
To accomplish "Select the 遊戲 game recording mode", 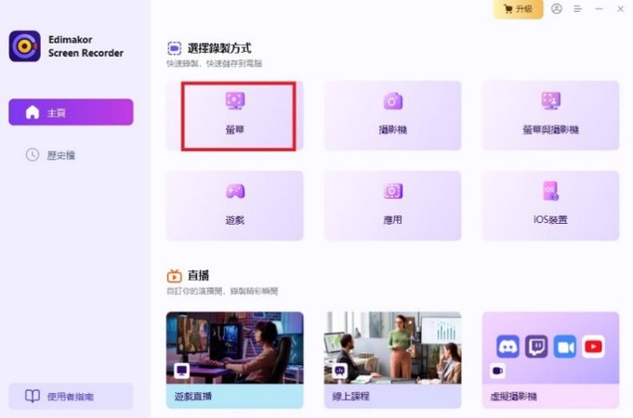I will pyautogui.click(x=235, y=206).
